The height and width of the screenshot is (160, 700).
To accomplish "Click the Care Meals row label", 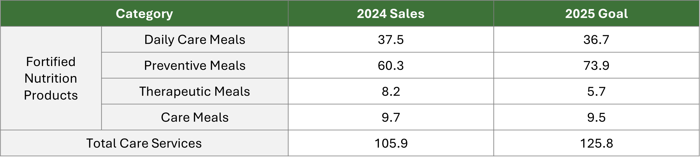I will pyautogui.click(x=195, y=117).
